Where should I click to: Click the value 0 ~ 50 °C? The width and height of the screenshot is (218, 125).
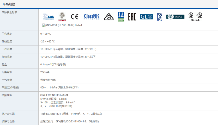pyautogui.click(x=46, y=34)
